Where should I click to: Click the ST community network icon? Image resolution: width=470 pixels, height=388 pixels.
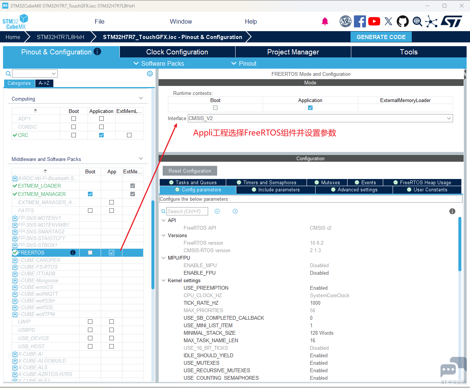431,21
